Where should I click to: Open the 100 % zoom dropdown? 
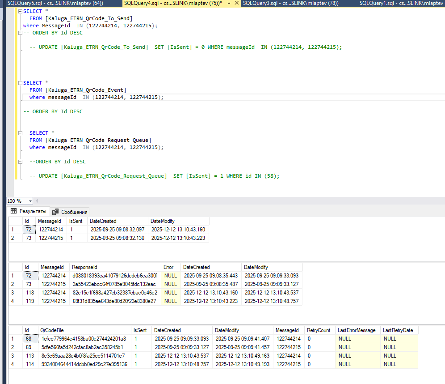point(30,201)
